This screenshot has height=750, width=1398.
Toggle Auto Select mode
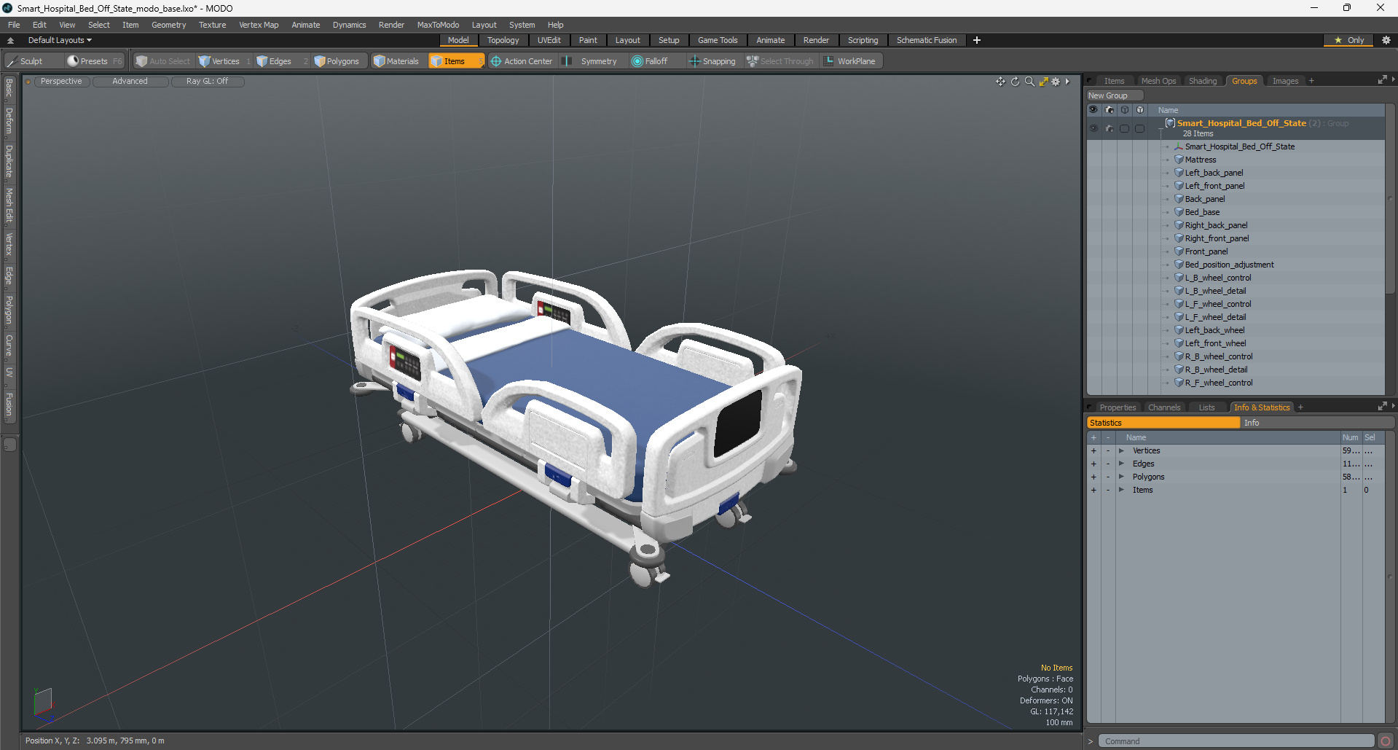(x=163, y=61)
